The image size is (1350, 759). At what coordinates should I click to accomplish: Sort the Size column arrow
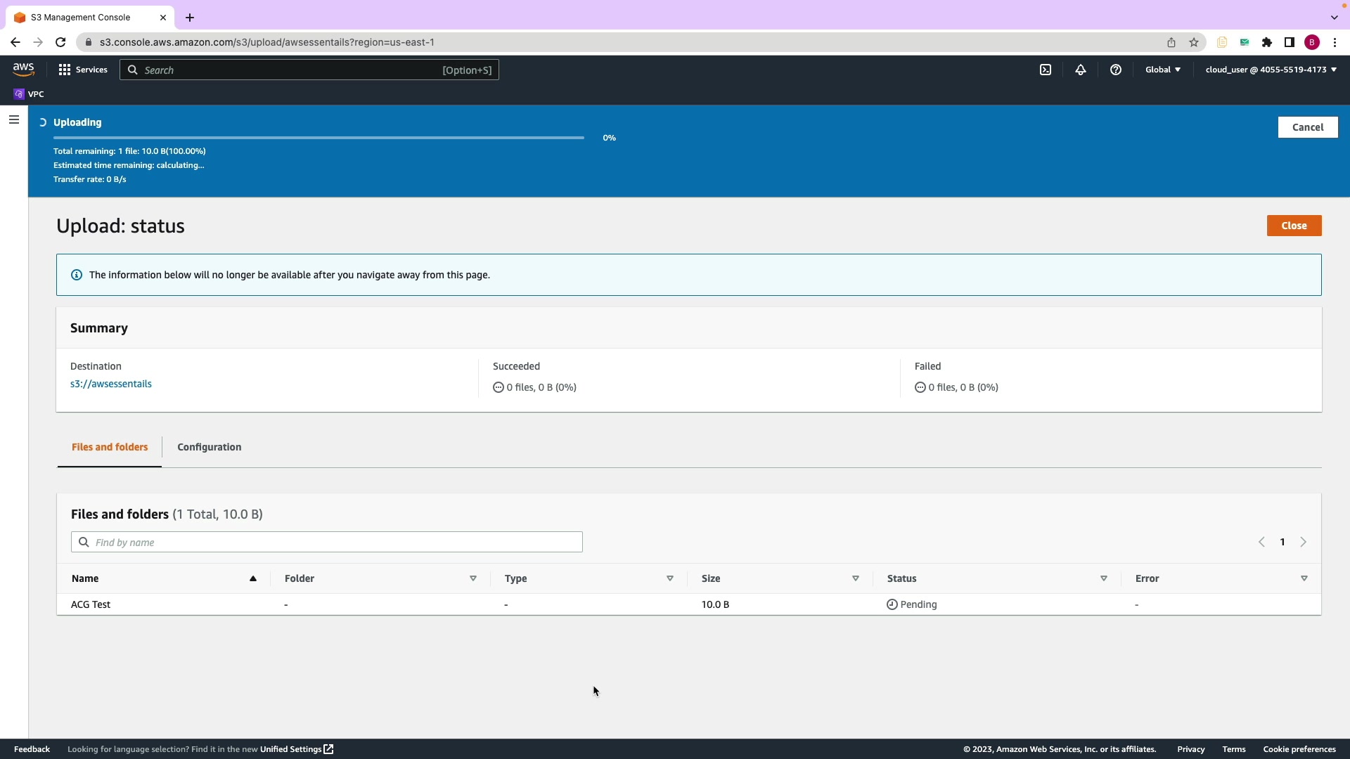click(856, 578)
